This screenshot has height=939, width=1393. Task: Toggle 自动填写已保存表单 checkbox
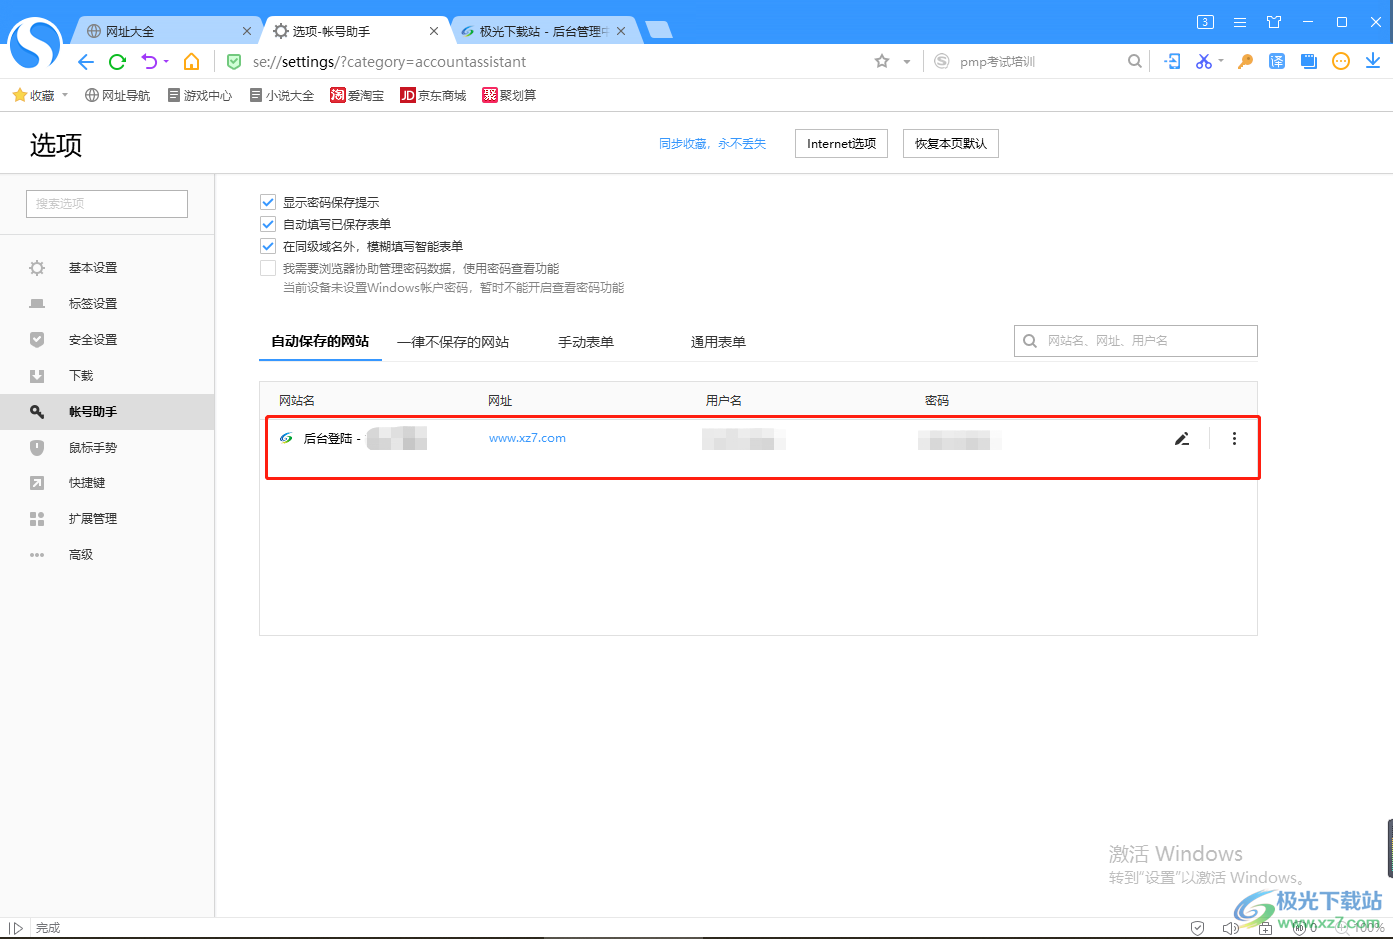point(268,224)
